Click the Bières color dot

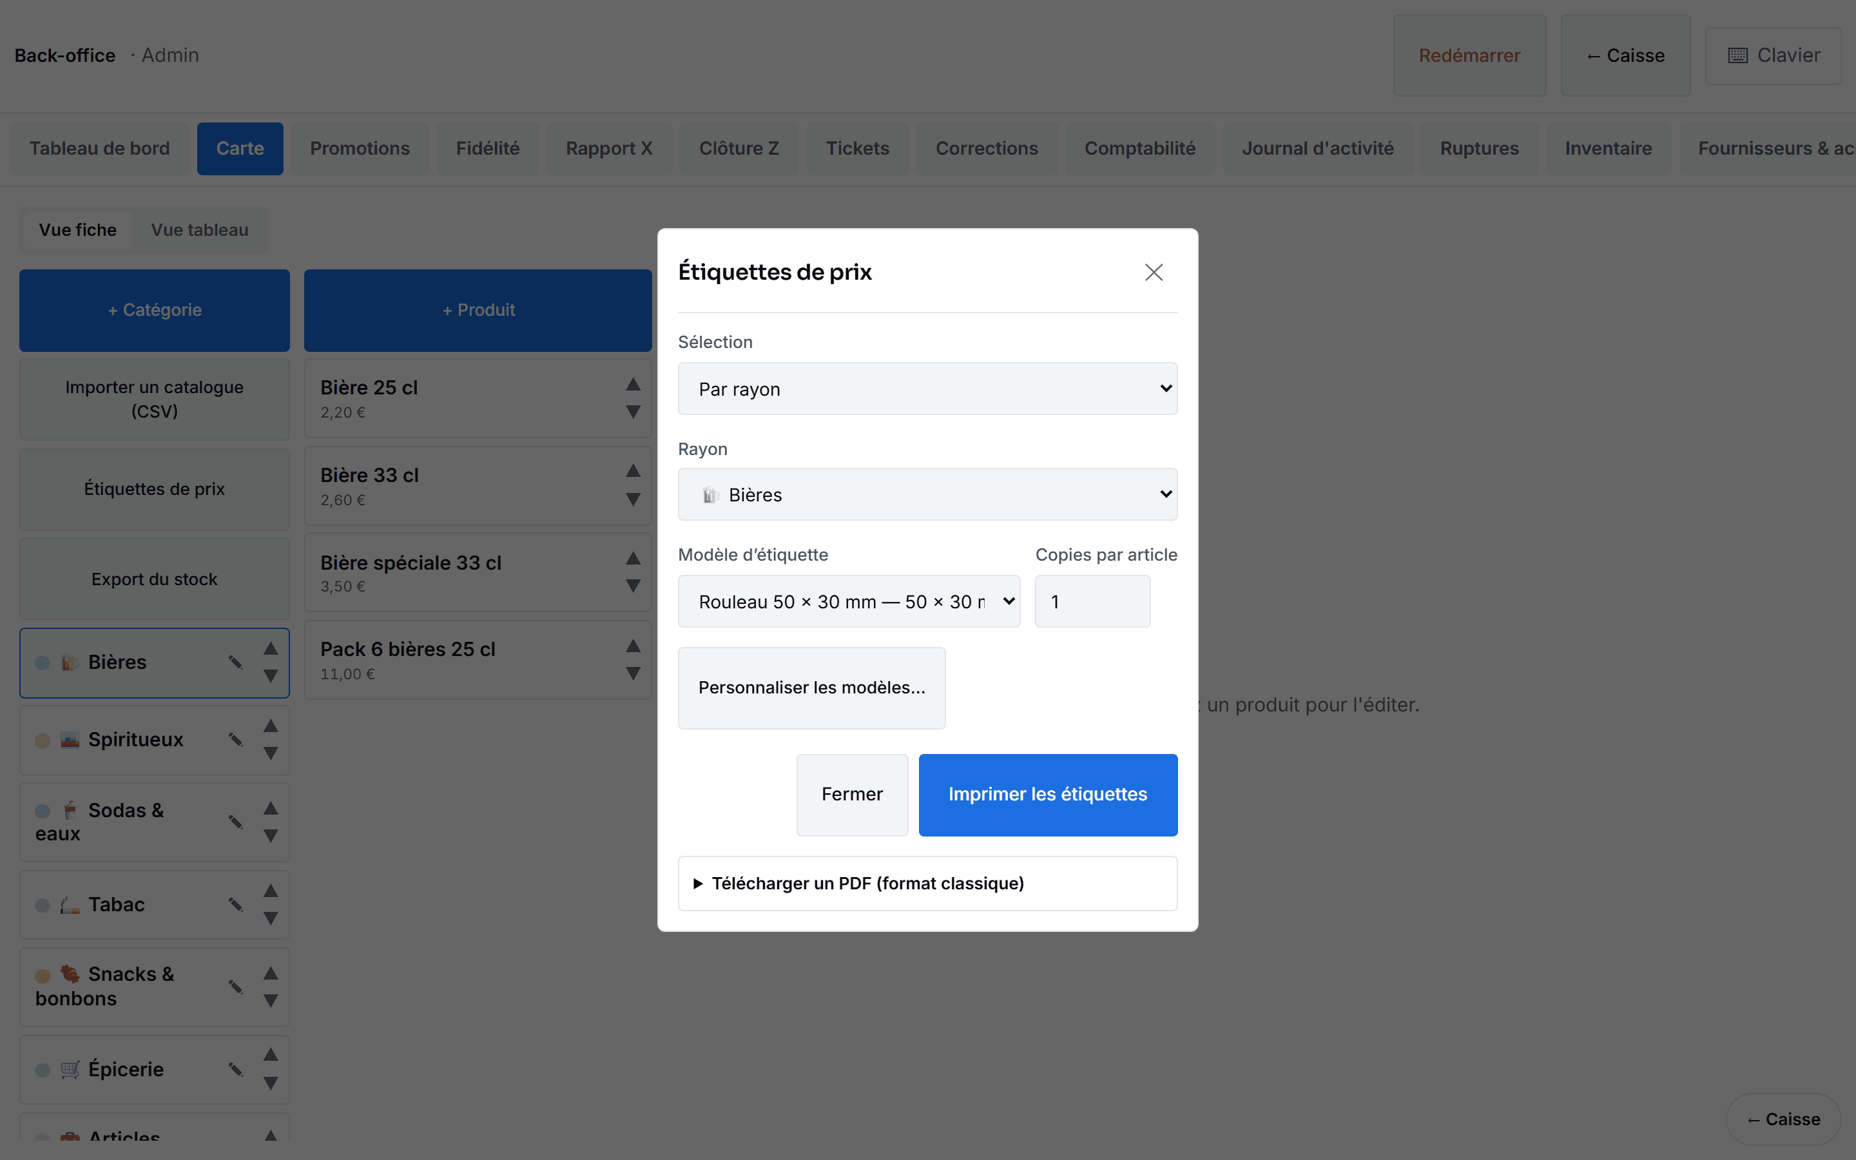click(43, 663)
